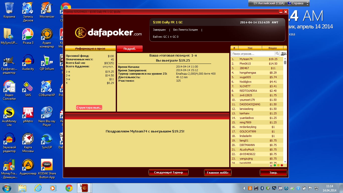Open the Подроб. tab

tap(130, 49)
